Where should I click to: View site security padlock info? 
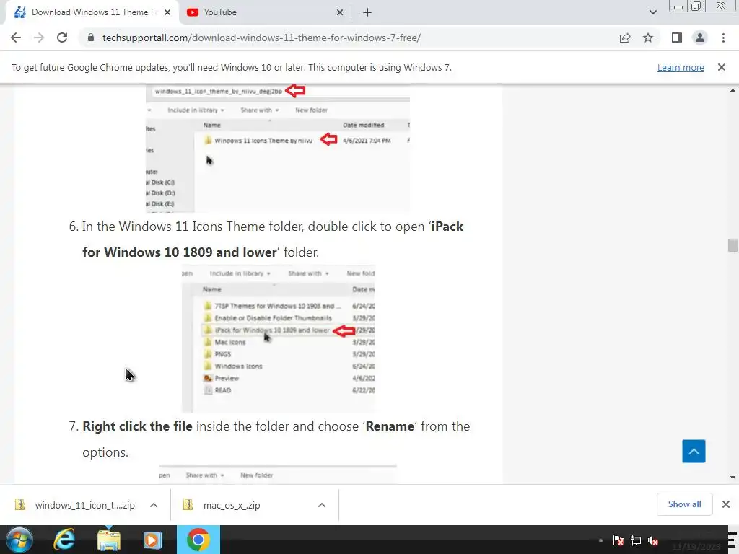(91, 38)
